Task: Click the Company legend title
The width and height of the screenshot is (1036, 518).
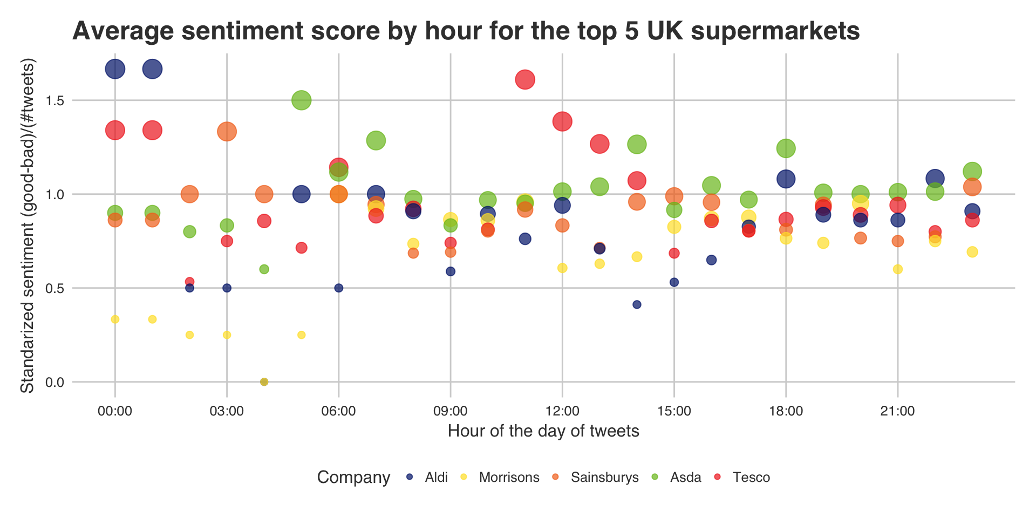Action: pyautogui.click(x=353, y=478)
